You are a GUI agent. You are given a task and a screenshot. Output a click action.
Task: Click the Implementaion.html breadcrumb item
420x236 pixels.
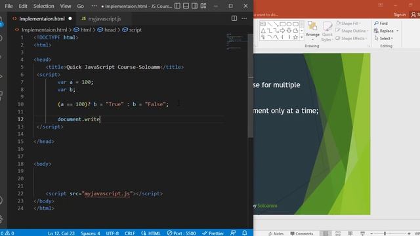pyautogui.click(x=41, y=29)
